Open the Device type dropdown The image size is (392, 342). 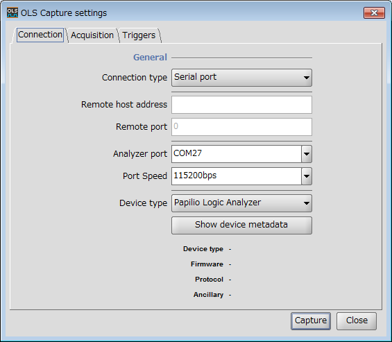(241, 203)
